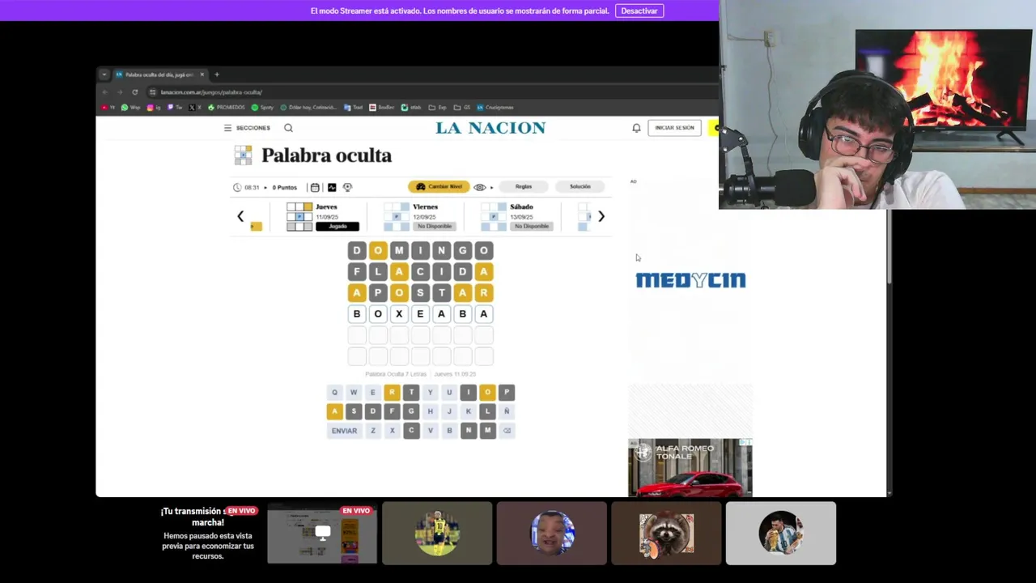Open the Dólar hoy bookmark
The image size is (1036, 583).
click(308, 107)
